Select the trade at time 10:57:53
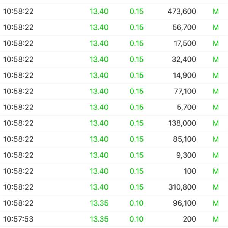The height and width of the screenshot is (228, 228). point(114,219)
